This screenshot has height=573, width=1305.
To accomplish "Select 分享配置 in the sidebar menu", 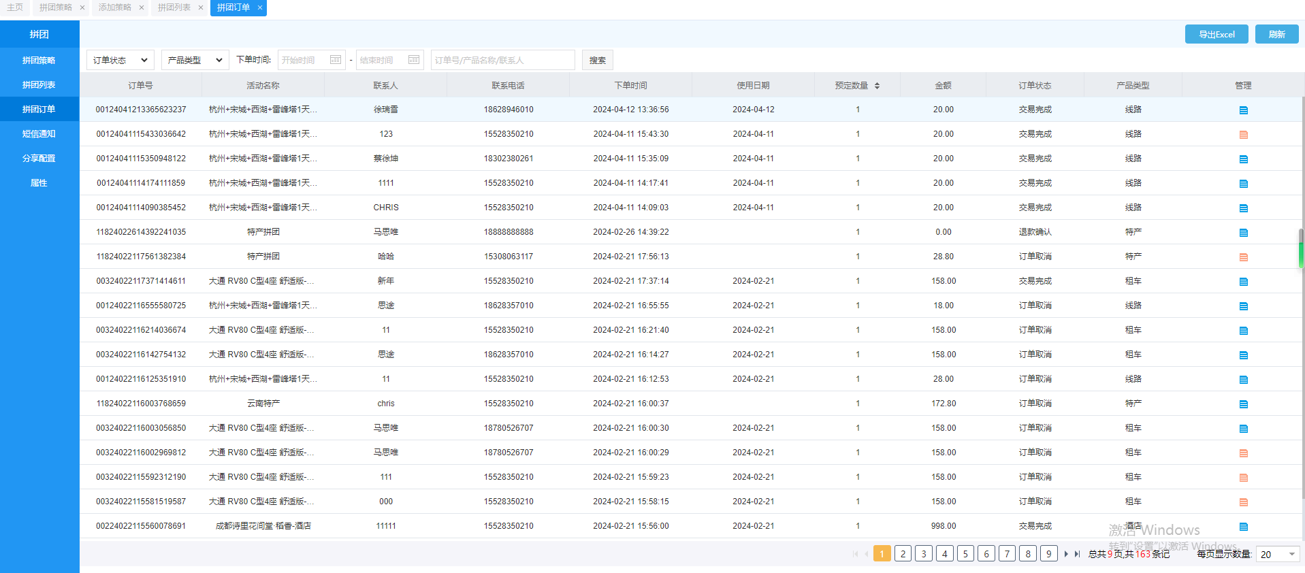I will click(39, 159).
